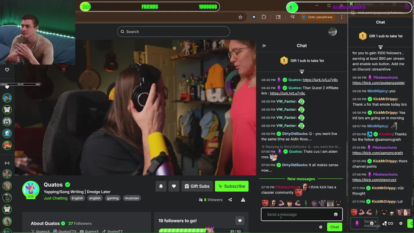Insert the smiling face emote in main chat row

click(338, 203)
